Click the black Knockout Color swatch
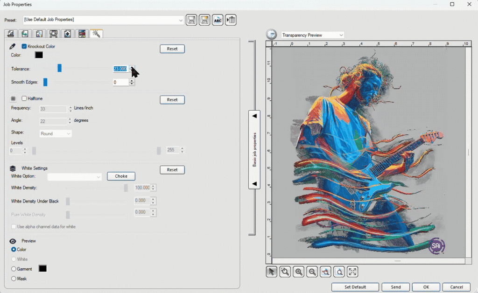This screenshot has width=478, height=293. pos(39,55)
